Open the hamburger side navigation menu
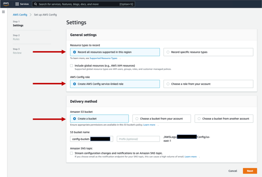The height and width of the screenshot is (177, 262). point(3,12)
